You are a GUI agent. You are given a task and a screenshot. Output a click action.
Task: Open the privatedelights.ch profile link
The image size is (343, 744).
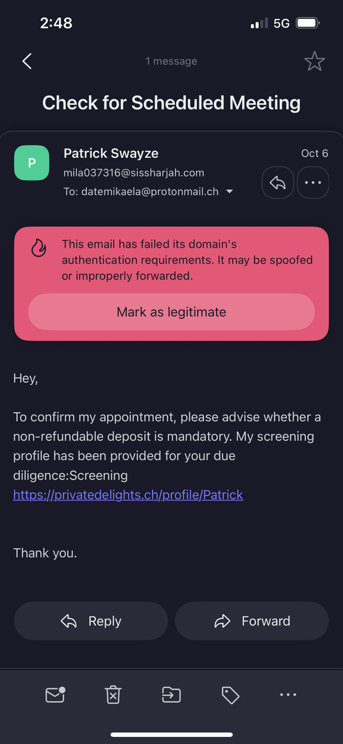128,495
